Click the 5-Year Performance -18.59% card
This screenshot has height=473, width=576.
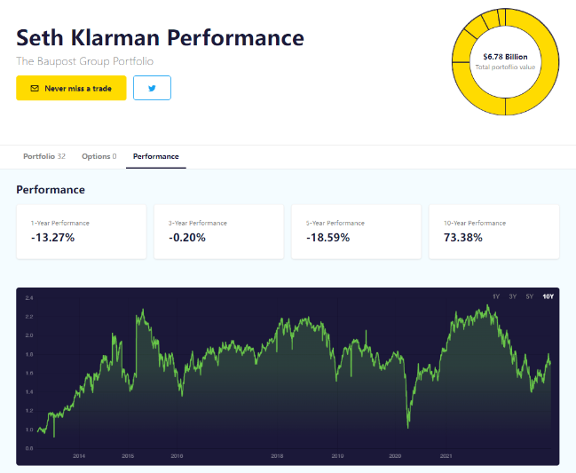pos(356,233)
